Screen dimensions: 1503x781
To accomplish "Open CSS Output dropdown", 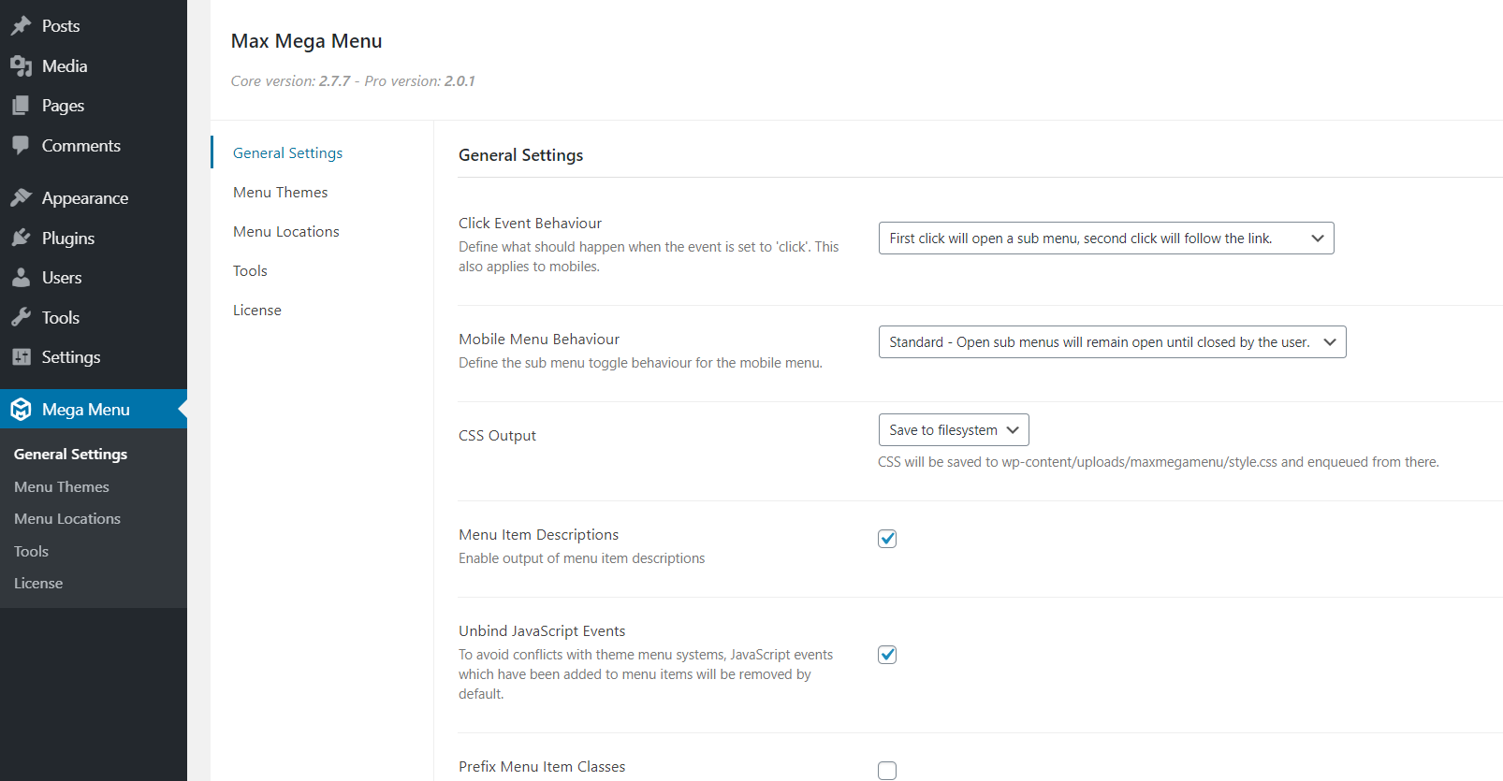I will (x=954, y=430).
